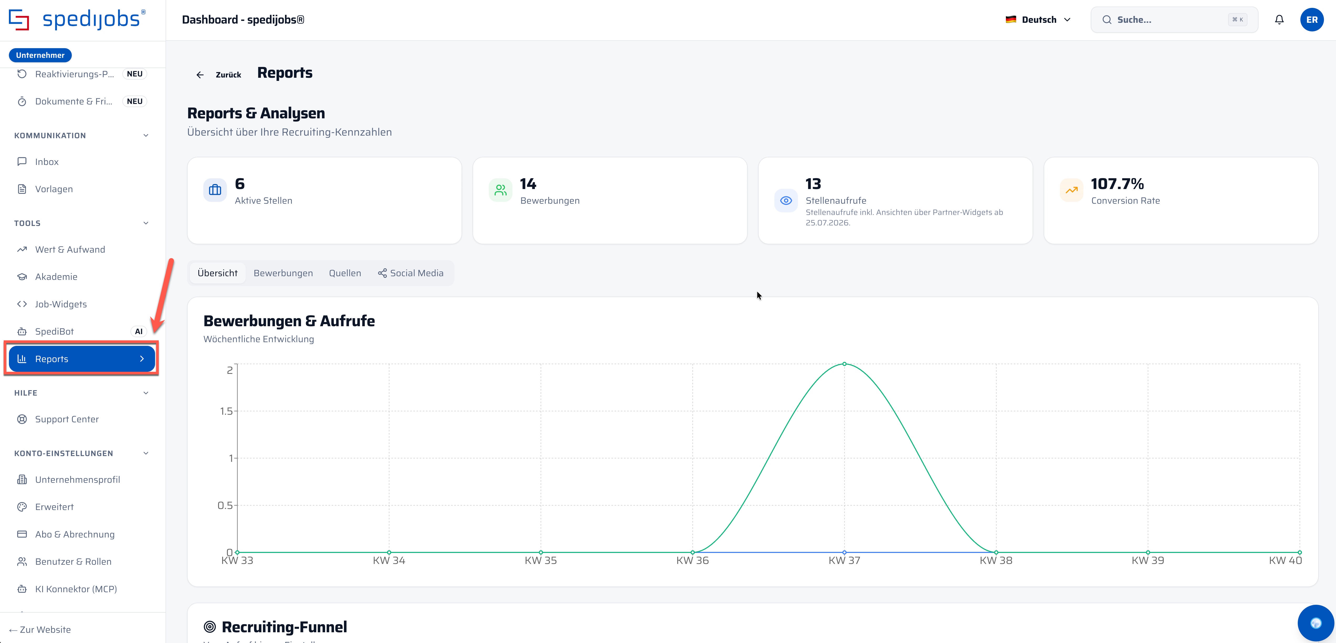1336x643 pixels.
Task: Focus the Suche search field
Action: (1174, 20)
